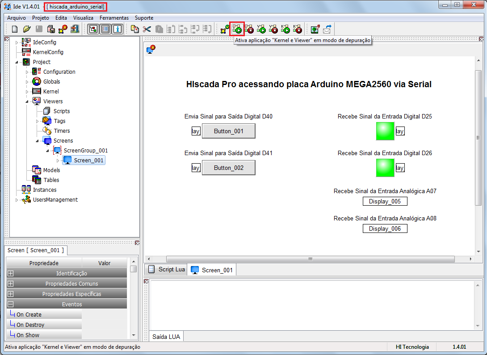Close the Saída LUA output panel
This screenshot has width=487, height=355.
coord(146,281)
